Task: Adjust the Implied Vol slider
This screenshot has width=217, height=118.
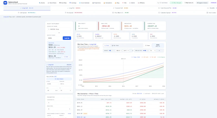Action: pyautogui.click(x=146, y=51)
